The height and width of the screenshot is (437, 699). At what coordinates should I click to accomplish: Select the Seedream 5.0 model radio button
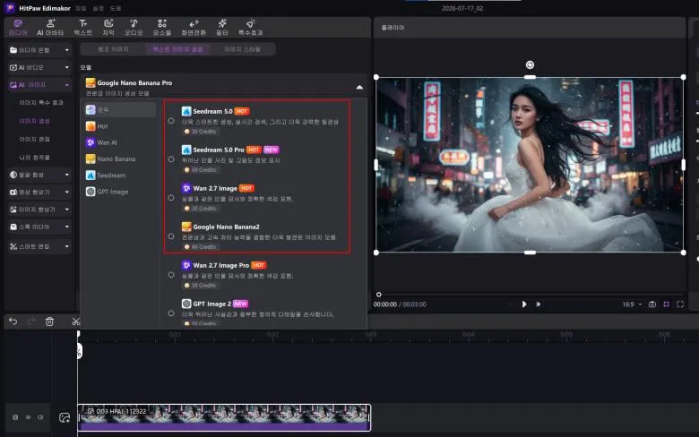(171, 121)
